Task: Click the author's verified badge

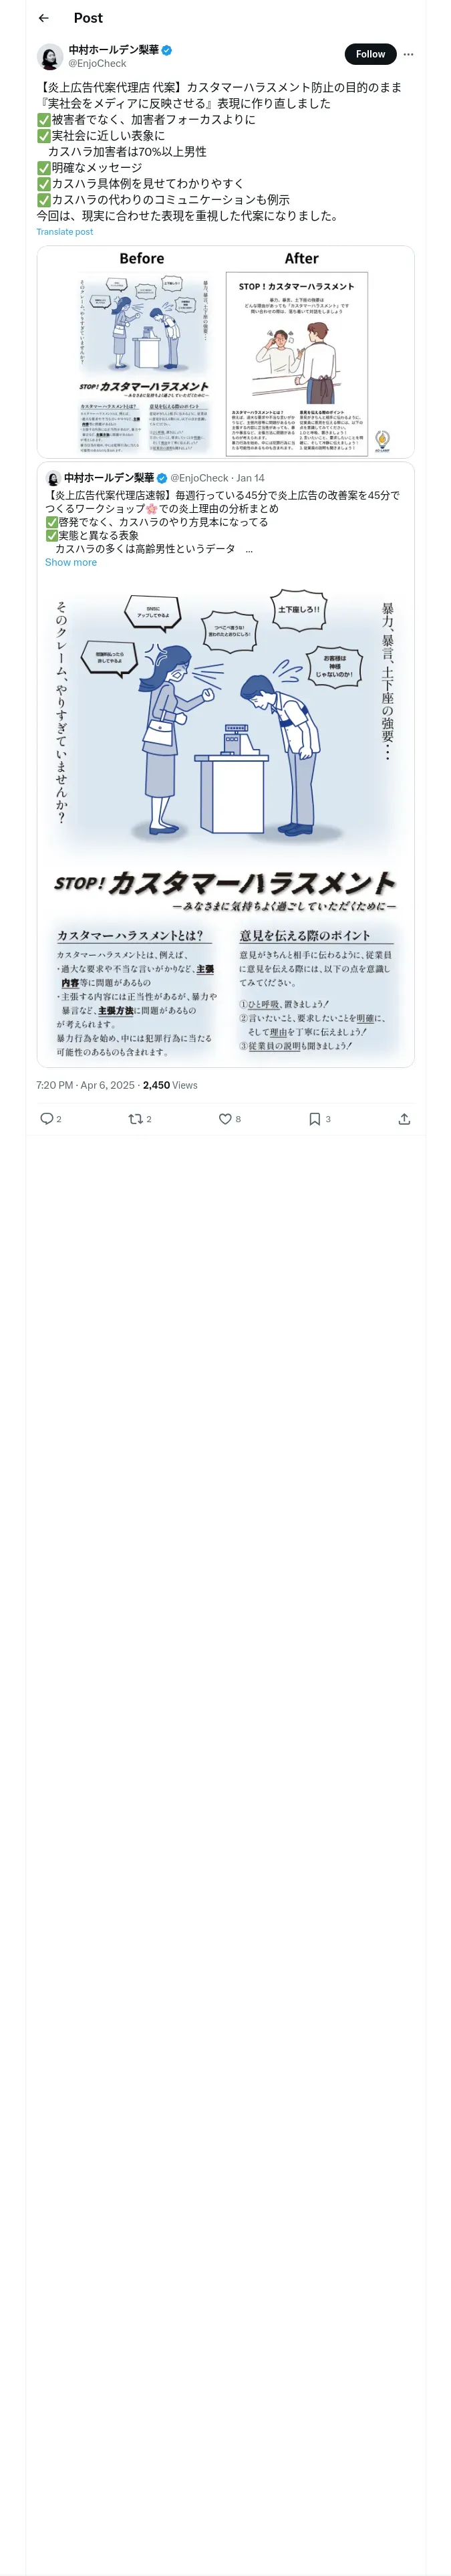Action: pyautogui.click(x=167, y=49)
